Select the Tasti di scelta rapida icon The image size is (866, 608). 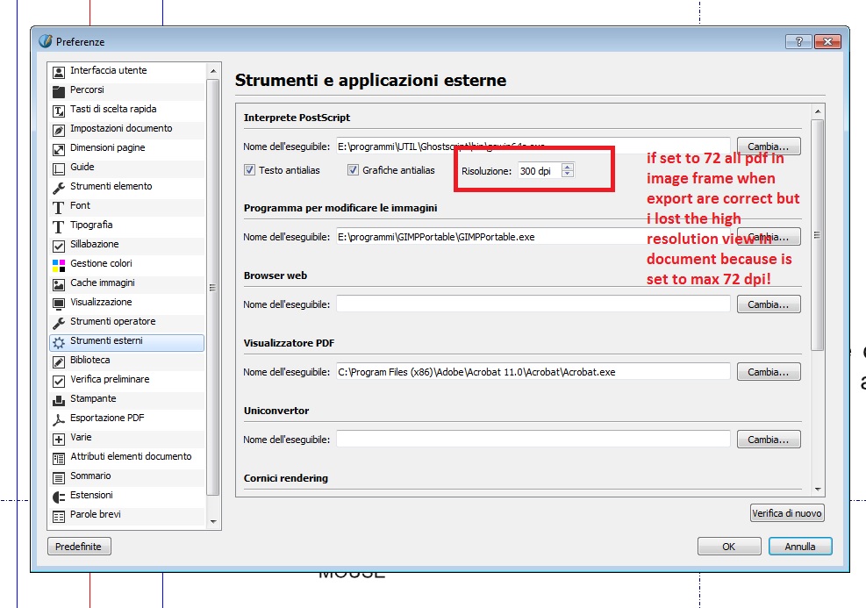point(59,110)
